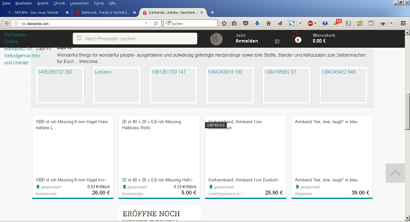Open the Hilfe menu

click(112, 3)
